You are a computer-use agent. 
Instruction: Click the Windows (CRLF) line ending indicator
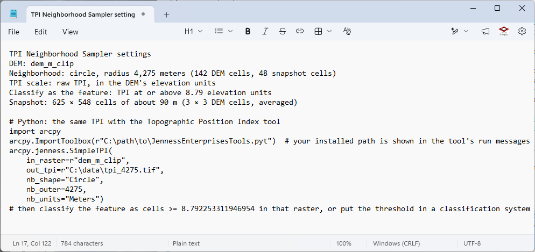tap(397, 243)
